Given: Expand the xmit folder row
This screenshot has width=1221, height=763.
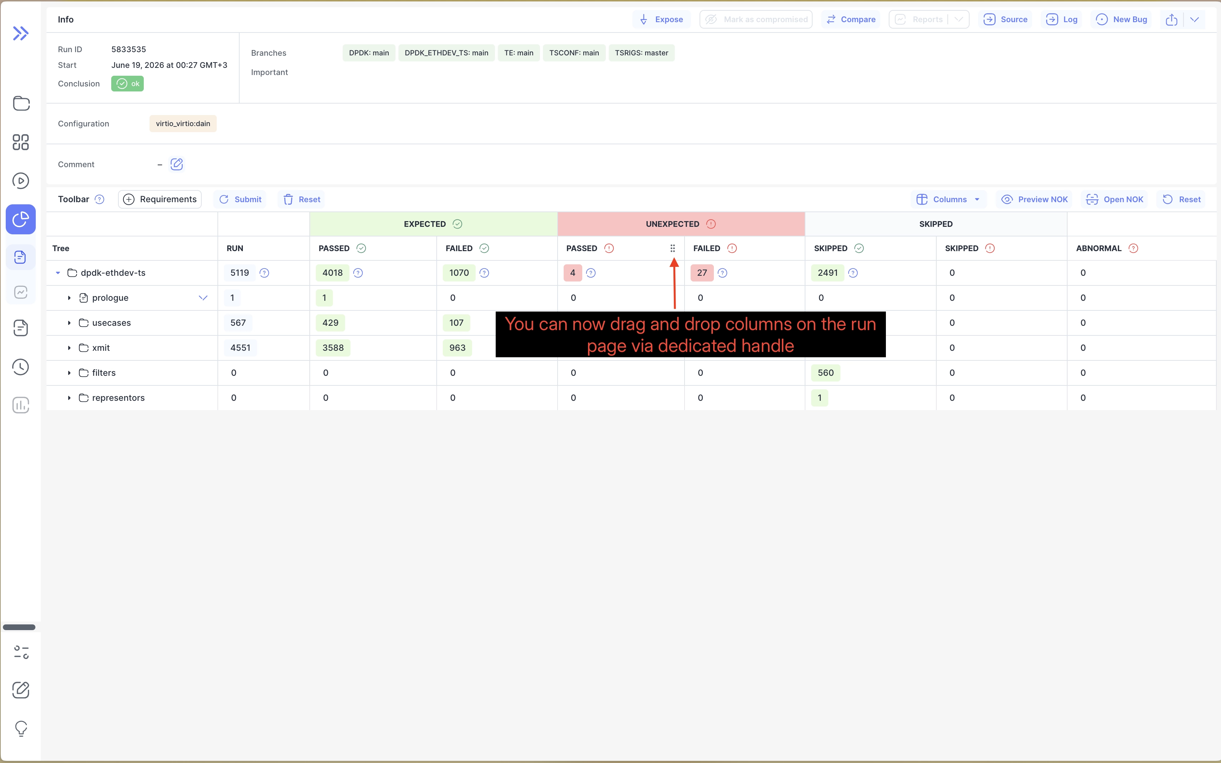Looking at the screenshot, I should coord(69,348).
